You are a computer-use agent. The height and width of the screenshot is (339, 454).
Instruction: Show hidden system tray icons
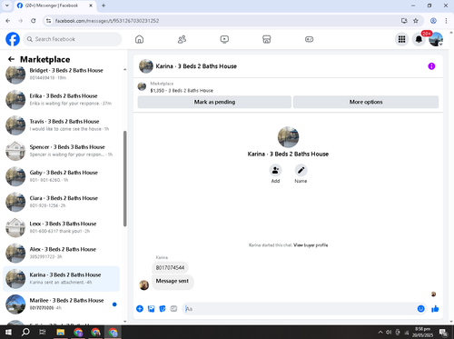click(x=380, y=333)
